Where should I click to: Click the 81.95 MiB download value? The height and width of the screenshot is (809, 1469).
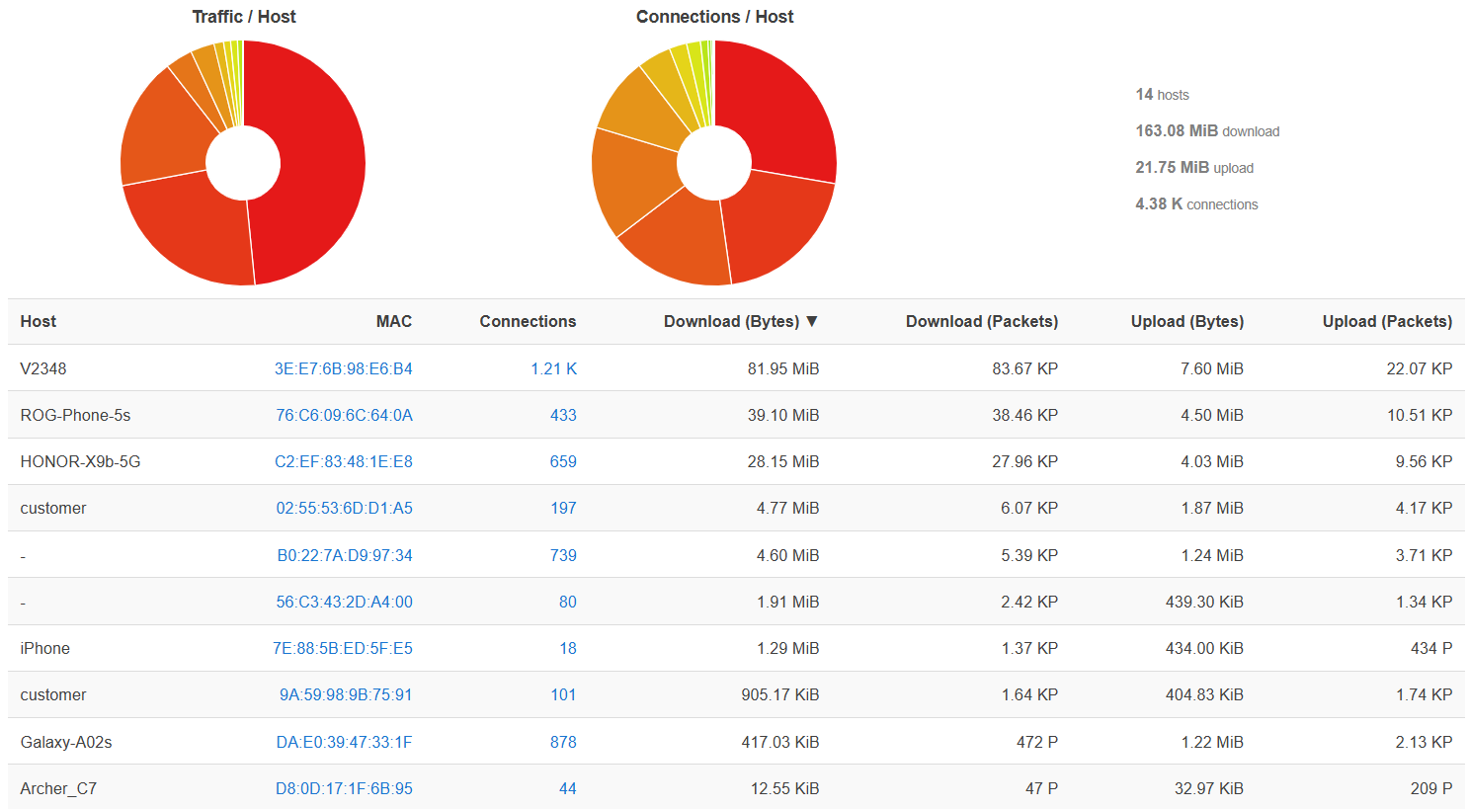[783, 368]
